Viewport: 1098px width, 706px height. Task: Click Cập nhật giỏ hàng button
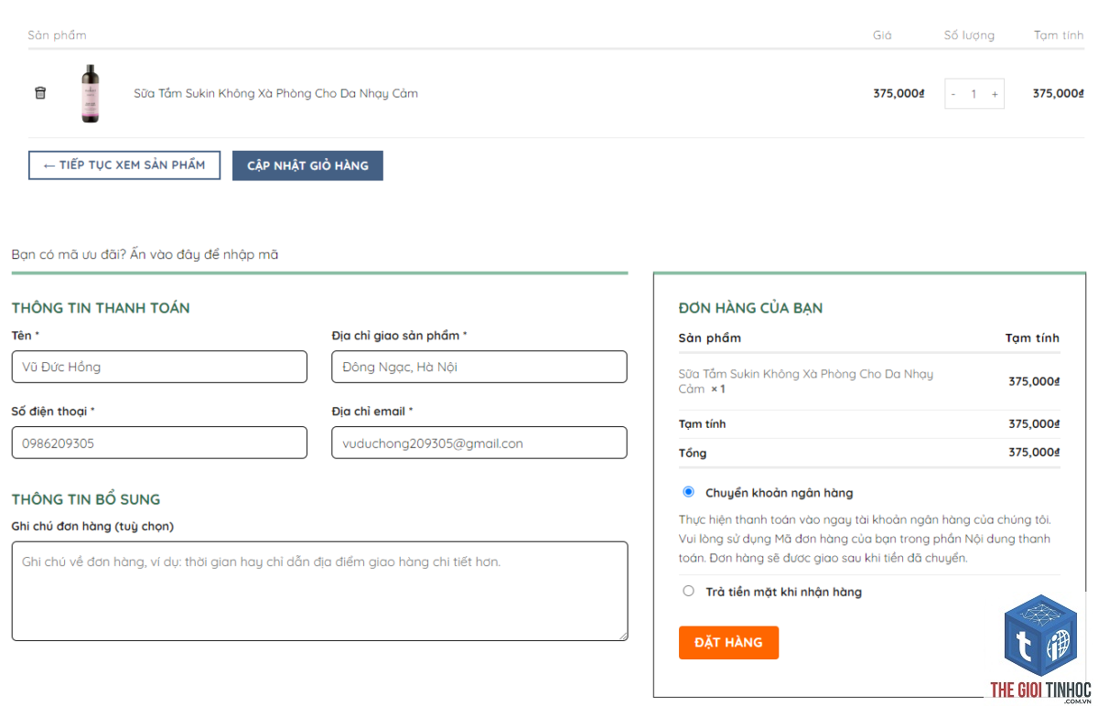tap(307, 166)
